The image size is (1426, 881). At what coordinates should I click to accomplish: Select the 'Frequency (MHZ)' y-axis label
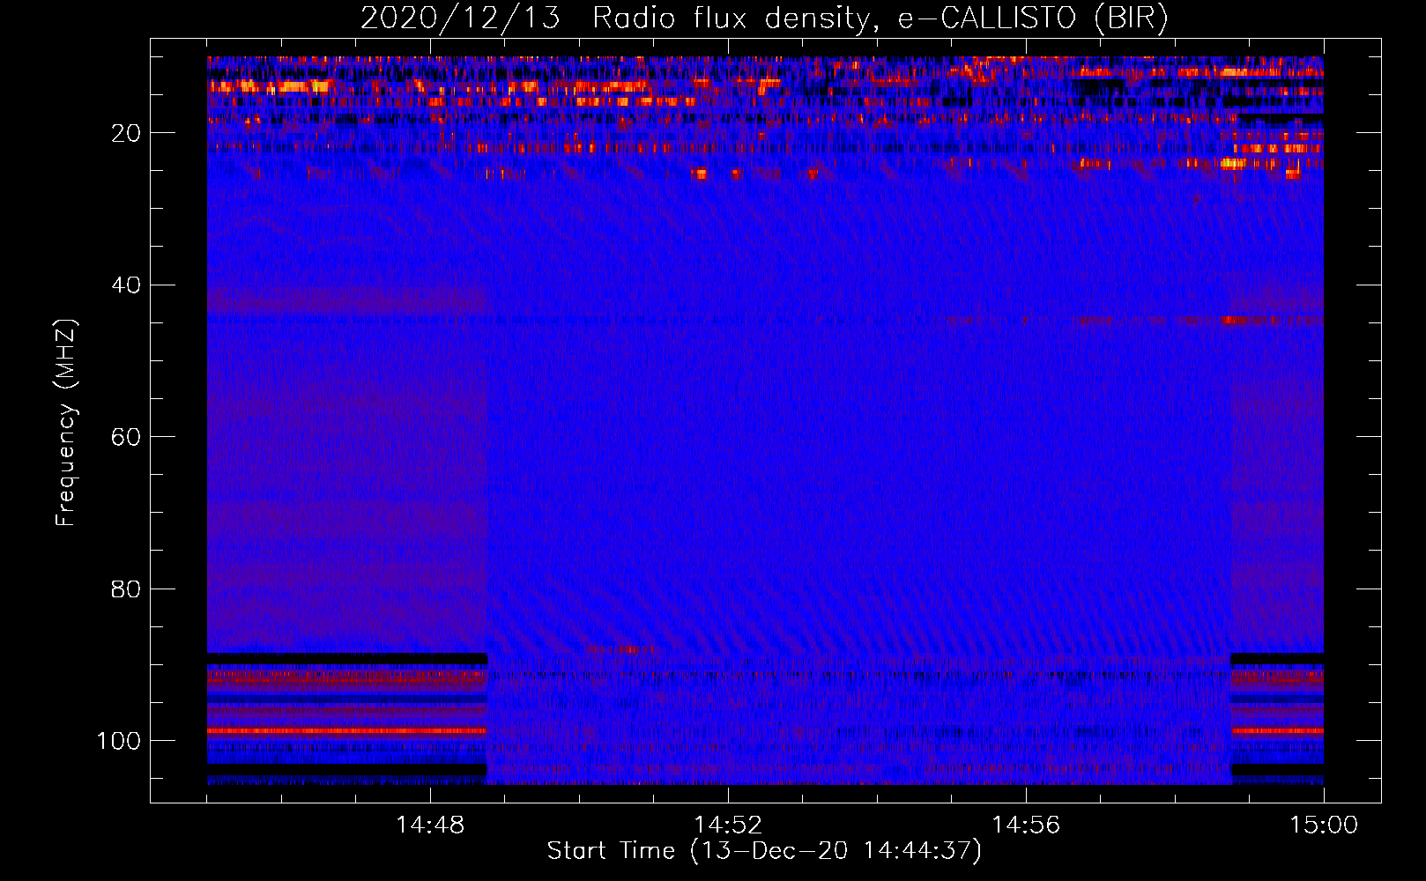click(x=66, y=422)
